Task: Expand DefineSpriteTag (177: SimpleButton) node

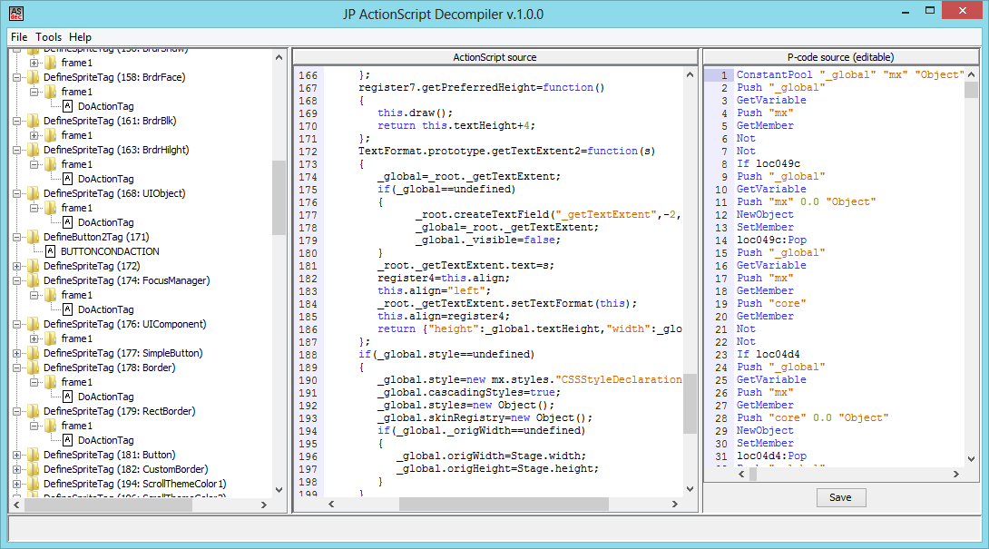Action: pyautogui.click(x=17, y=353)
